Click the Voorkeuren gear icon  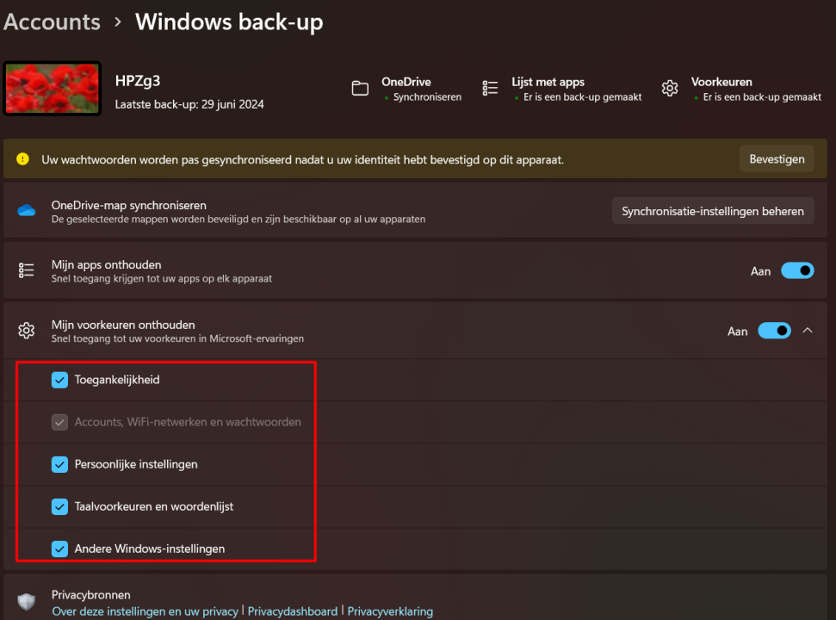coord(670,88)
